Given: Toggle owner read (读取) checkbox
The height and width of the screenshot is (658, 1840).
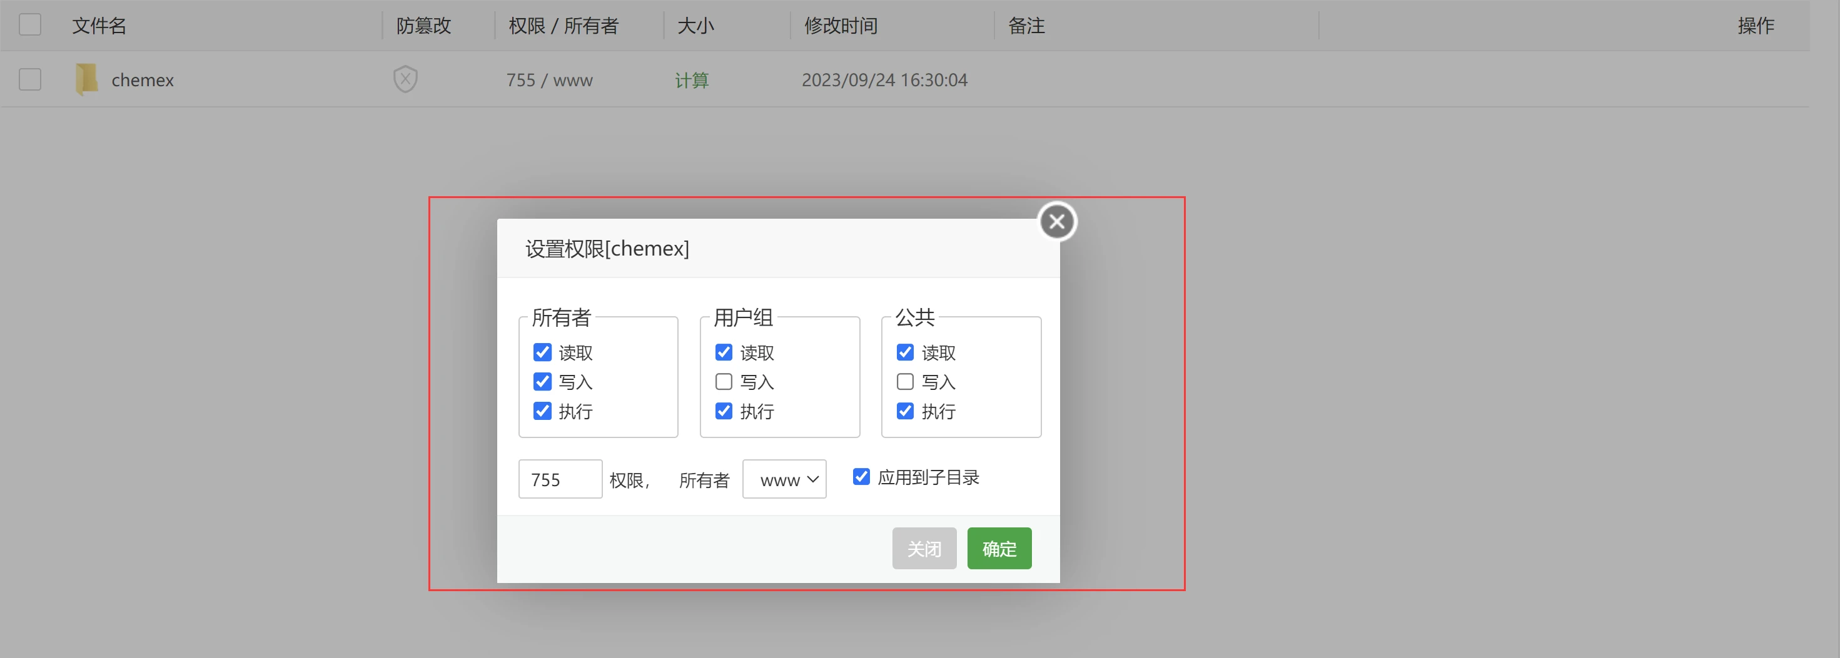Looking at the screenshot, I should [542, 352].
